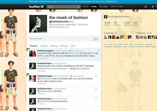
Task: Click the orange egg avatar in Following list
Action: (126, 37)
